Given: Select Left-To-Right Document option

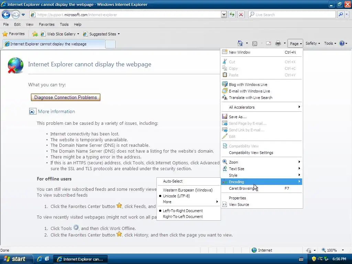Looking at the screenshot, I should pos(189,211).
